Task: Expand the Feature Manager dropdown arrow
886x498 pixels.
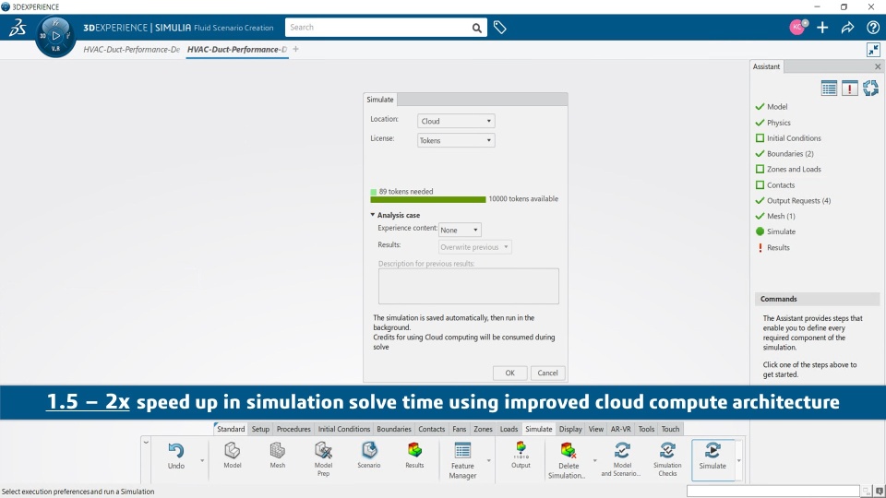Action: tap(489, 461)
